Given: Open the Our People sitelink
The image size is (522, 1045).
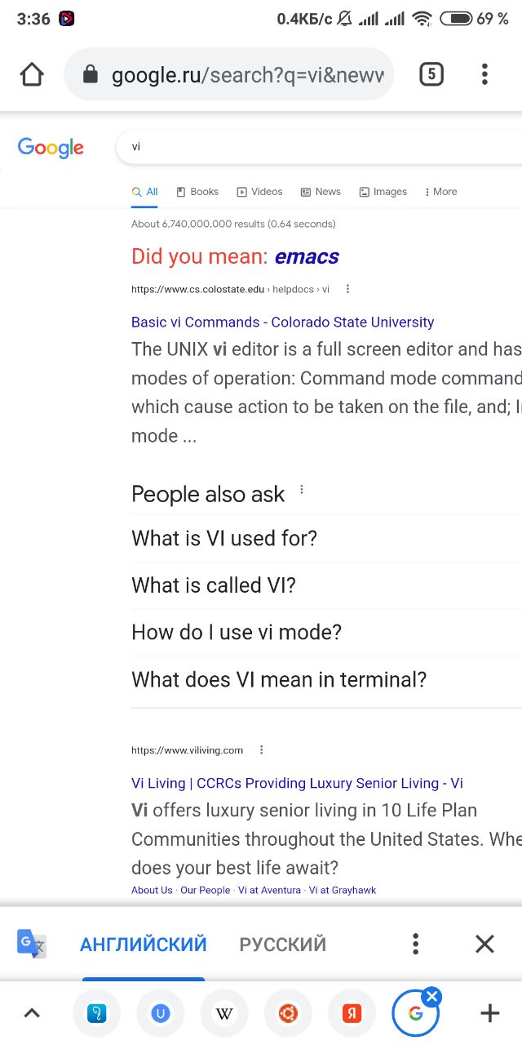Looking at the screenshot, I should (206, 890).
